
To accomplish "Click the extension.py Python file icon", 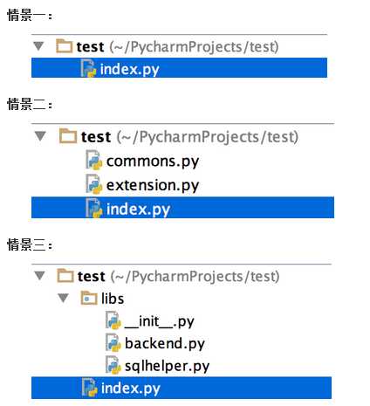I will tap(94, 184).
